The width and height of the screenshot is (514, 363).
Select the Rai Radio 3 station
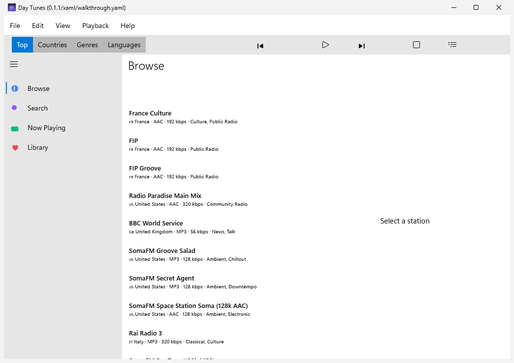click(145, 333)
